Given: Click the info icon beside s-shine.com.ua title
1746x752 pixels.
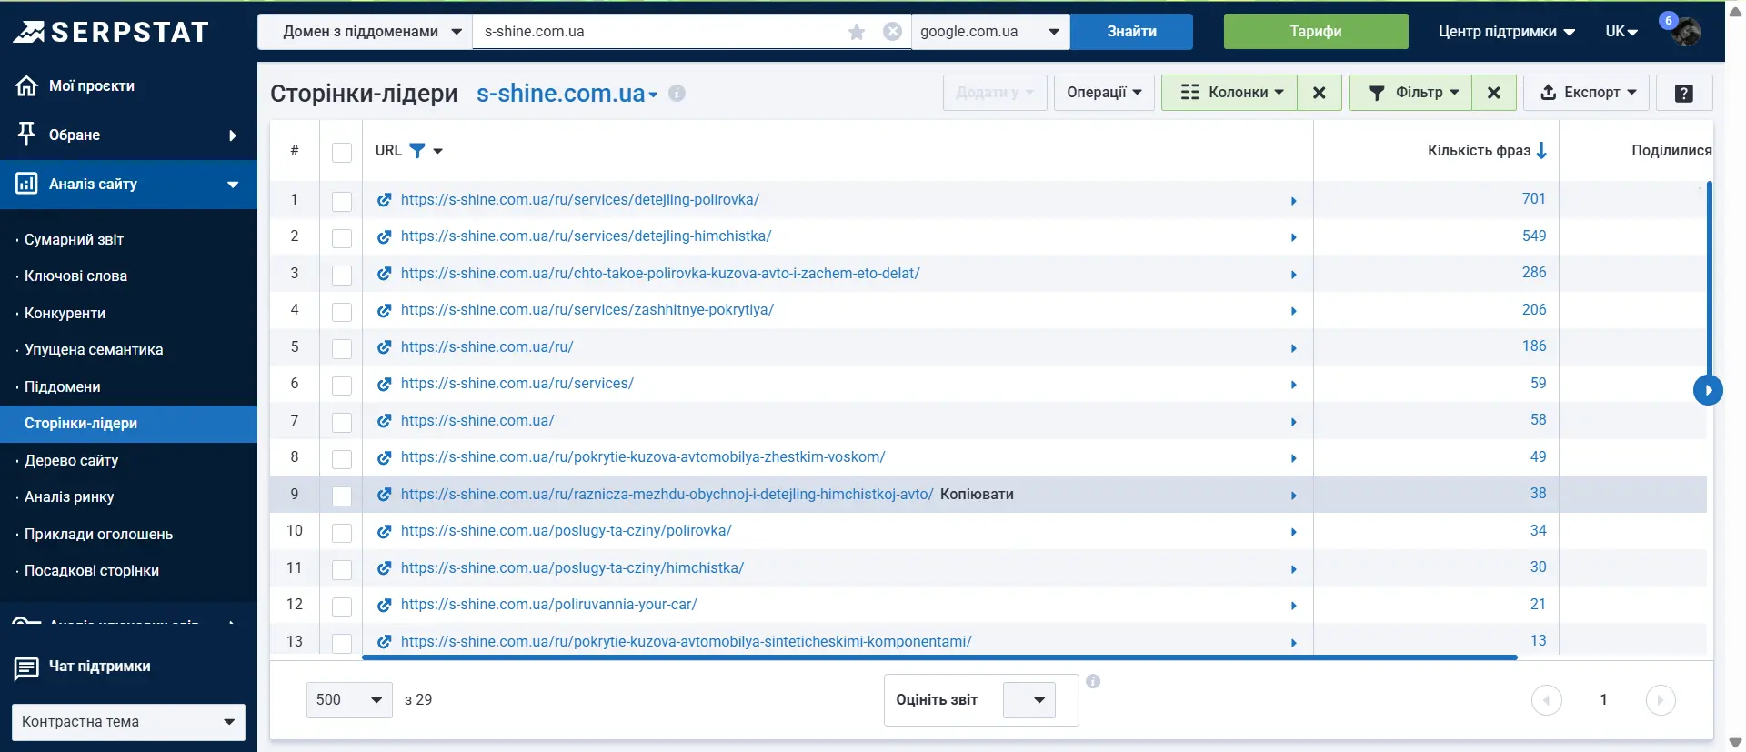Looking at the screenshot, I should pyautogui.click(x=677, y=93).
